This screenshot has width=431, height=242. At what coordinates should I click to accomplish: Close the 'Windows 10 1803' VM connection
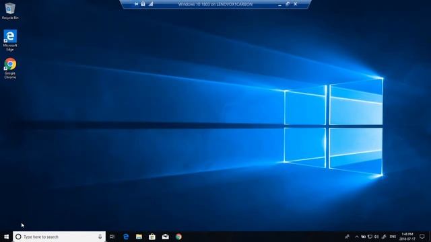click(x=296, y=4)
